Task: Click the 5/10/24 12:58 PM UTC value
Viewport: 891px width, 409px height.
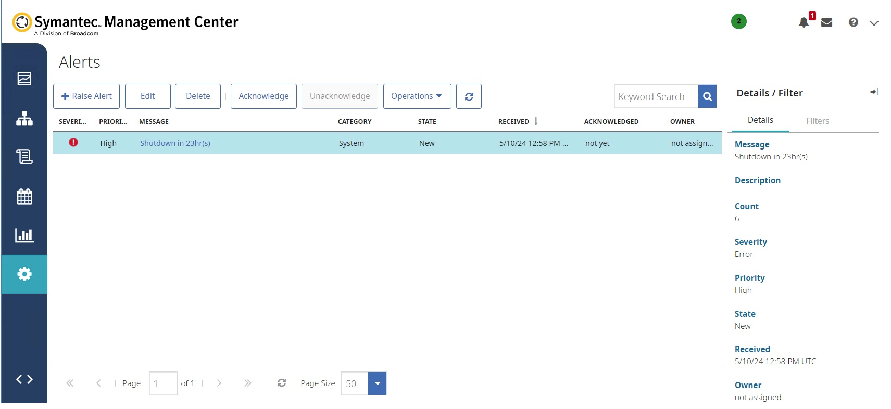Action: click(775, 362)
